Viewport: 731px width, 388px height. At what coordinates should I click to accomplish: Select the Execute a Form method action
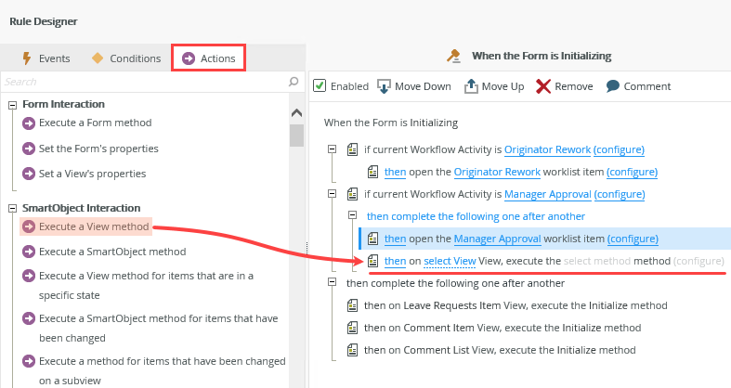point(95,123)
